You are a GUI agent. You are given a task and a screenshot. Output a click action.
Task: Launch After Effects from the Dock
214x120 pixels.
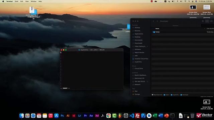(91, 116)
